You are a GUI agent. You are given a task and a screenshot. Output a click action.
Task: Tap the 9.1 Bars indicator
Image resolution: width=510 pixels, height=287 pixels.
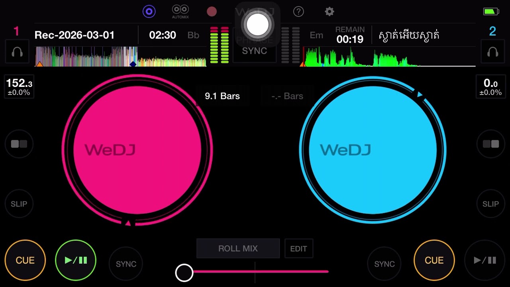pyautogui.click(x=222, y=96)
